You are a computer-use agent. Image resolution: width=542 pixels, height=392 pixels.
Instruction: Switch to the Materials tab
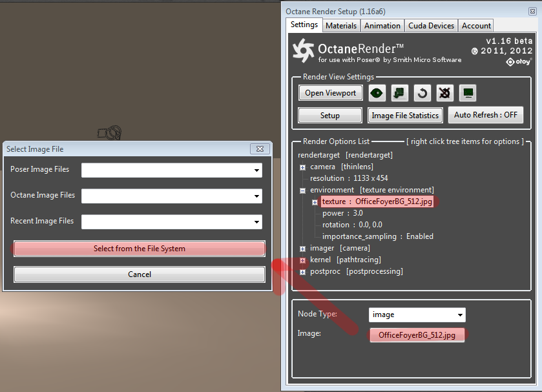[x=341, y=26]
